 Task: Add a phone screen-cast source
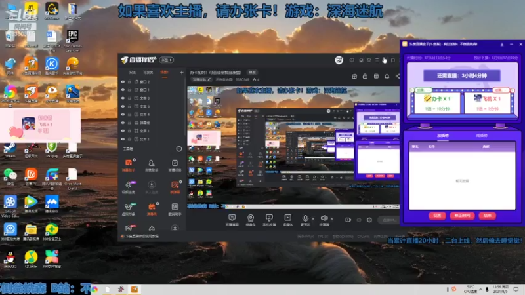(x=269, y=220)
